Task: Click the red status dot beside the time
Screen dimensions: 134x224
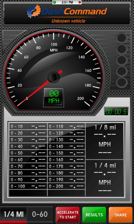Action: pyautogui.click(x=80, y=2)
